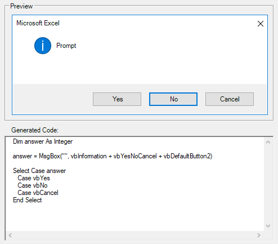Click the right arrow of horizontal scrollbar
Image resolution: width=278 pixels, height=244 pixels.
pos(259,235)
